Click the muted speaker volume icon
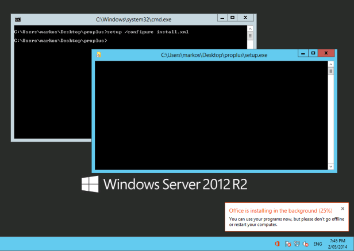 306,244
